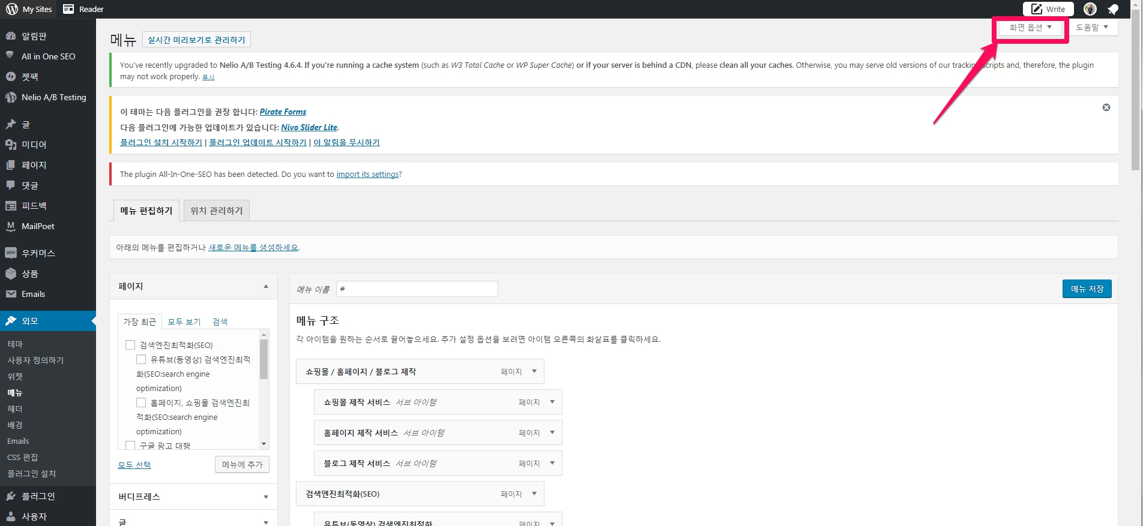Screen dimensions: 1143x526
Task: Open 댓글 comments sidebar icon
Action: [x=10, y=185]
